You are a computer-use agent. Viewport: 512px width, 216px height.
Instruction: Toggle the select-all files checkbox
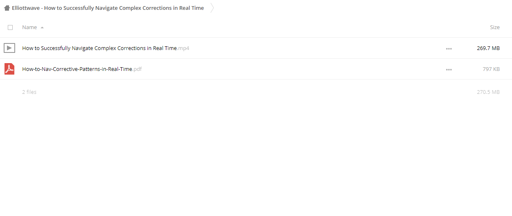coord(10,27)
